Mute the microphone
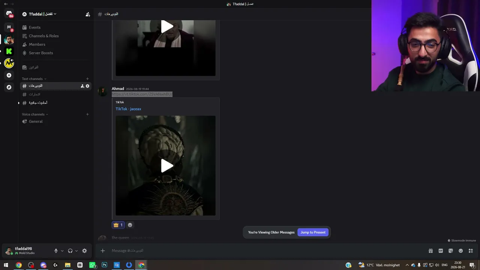The image size is (480, 270). (x=56, y=251)
